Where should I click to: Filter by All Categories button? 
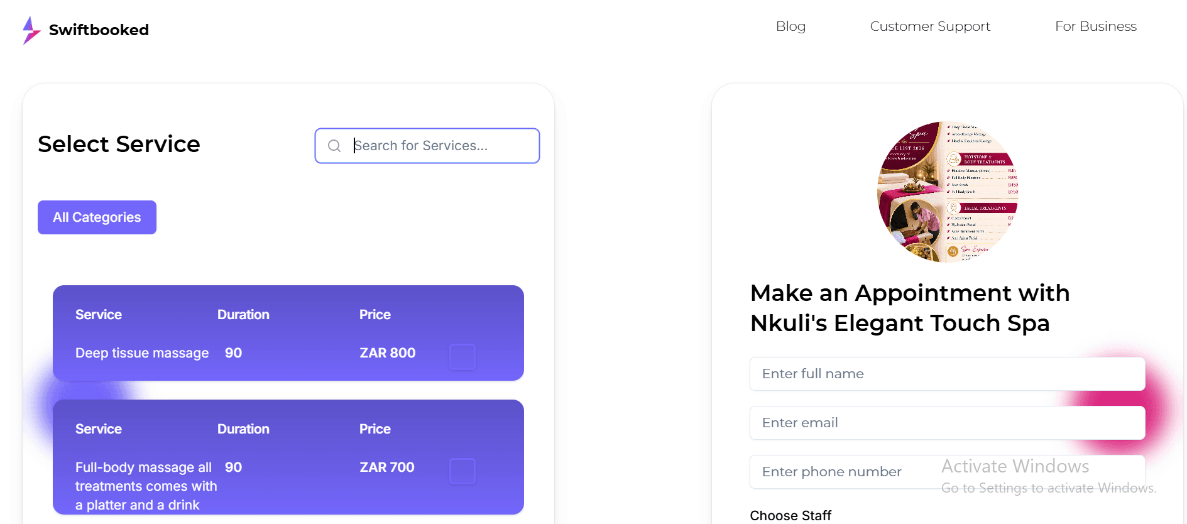coord(97,217)
